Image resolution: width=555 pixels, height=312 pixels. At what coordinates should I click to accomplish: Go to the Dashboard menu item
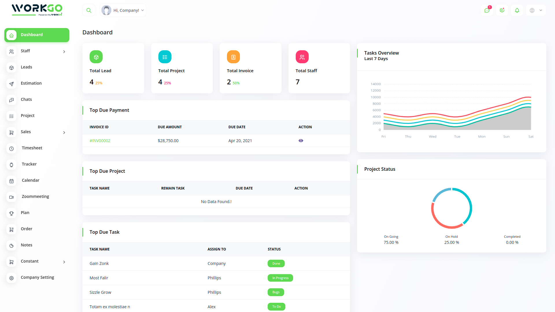(x=32, y=35)
